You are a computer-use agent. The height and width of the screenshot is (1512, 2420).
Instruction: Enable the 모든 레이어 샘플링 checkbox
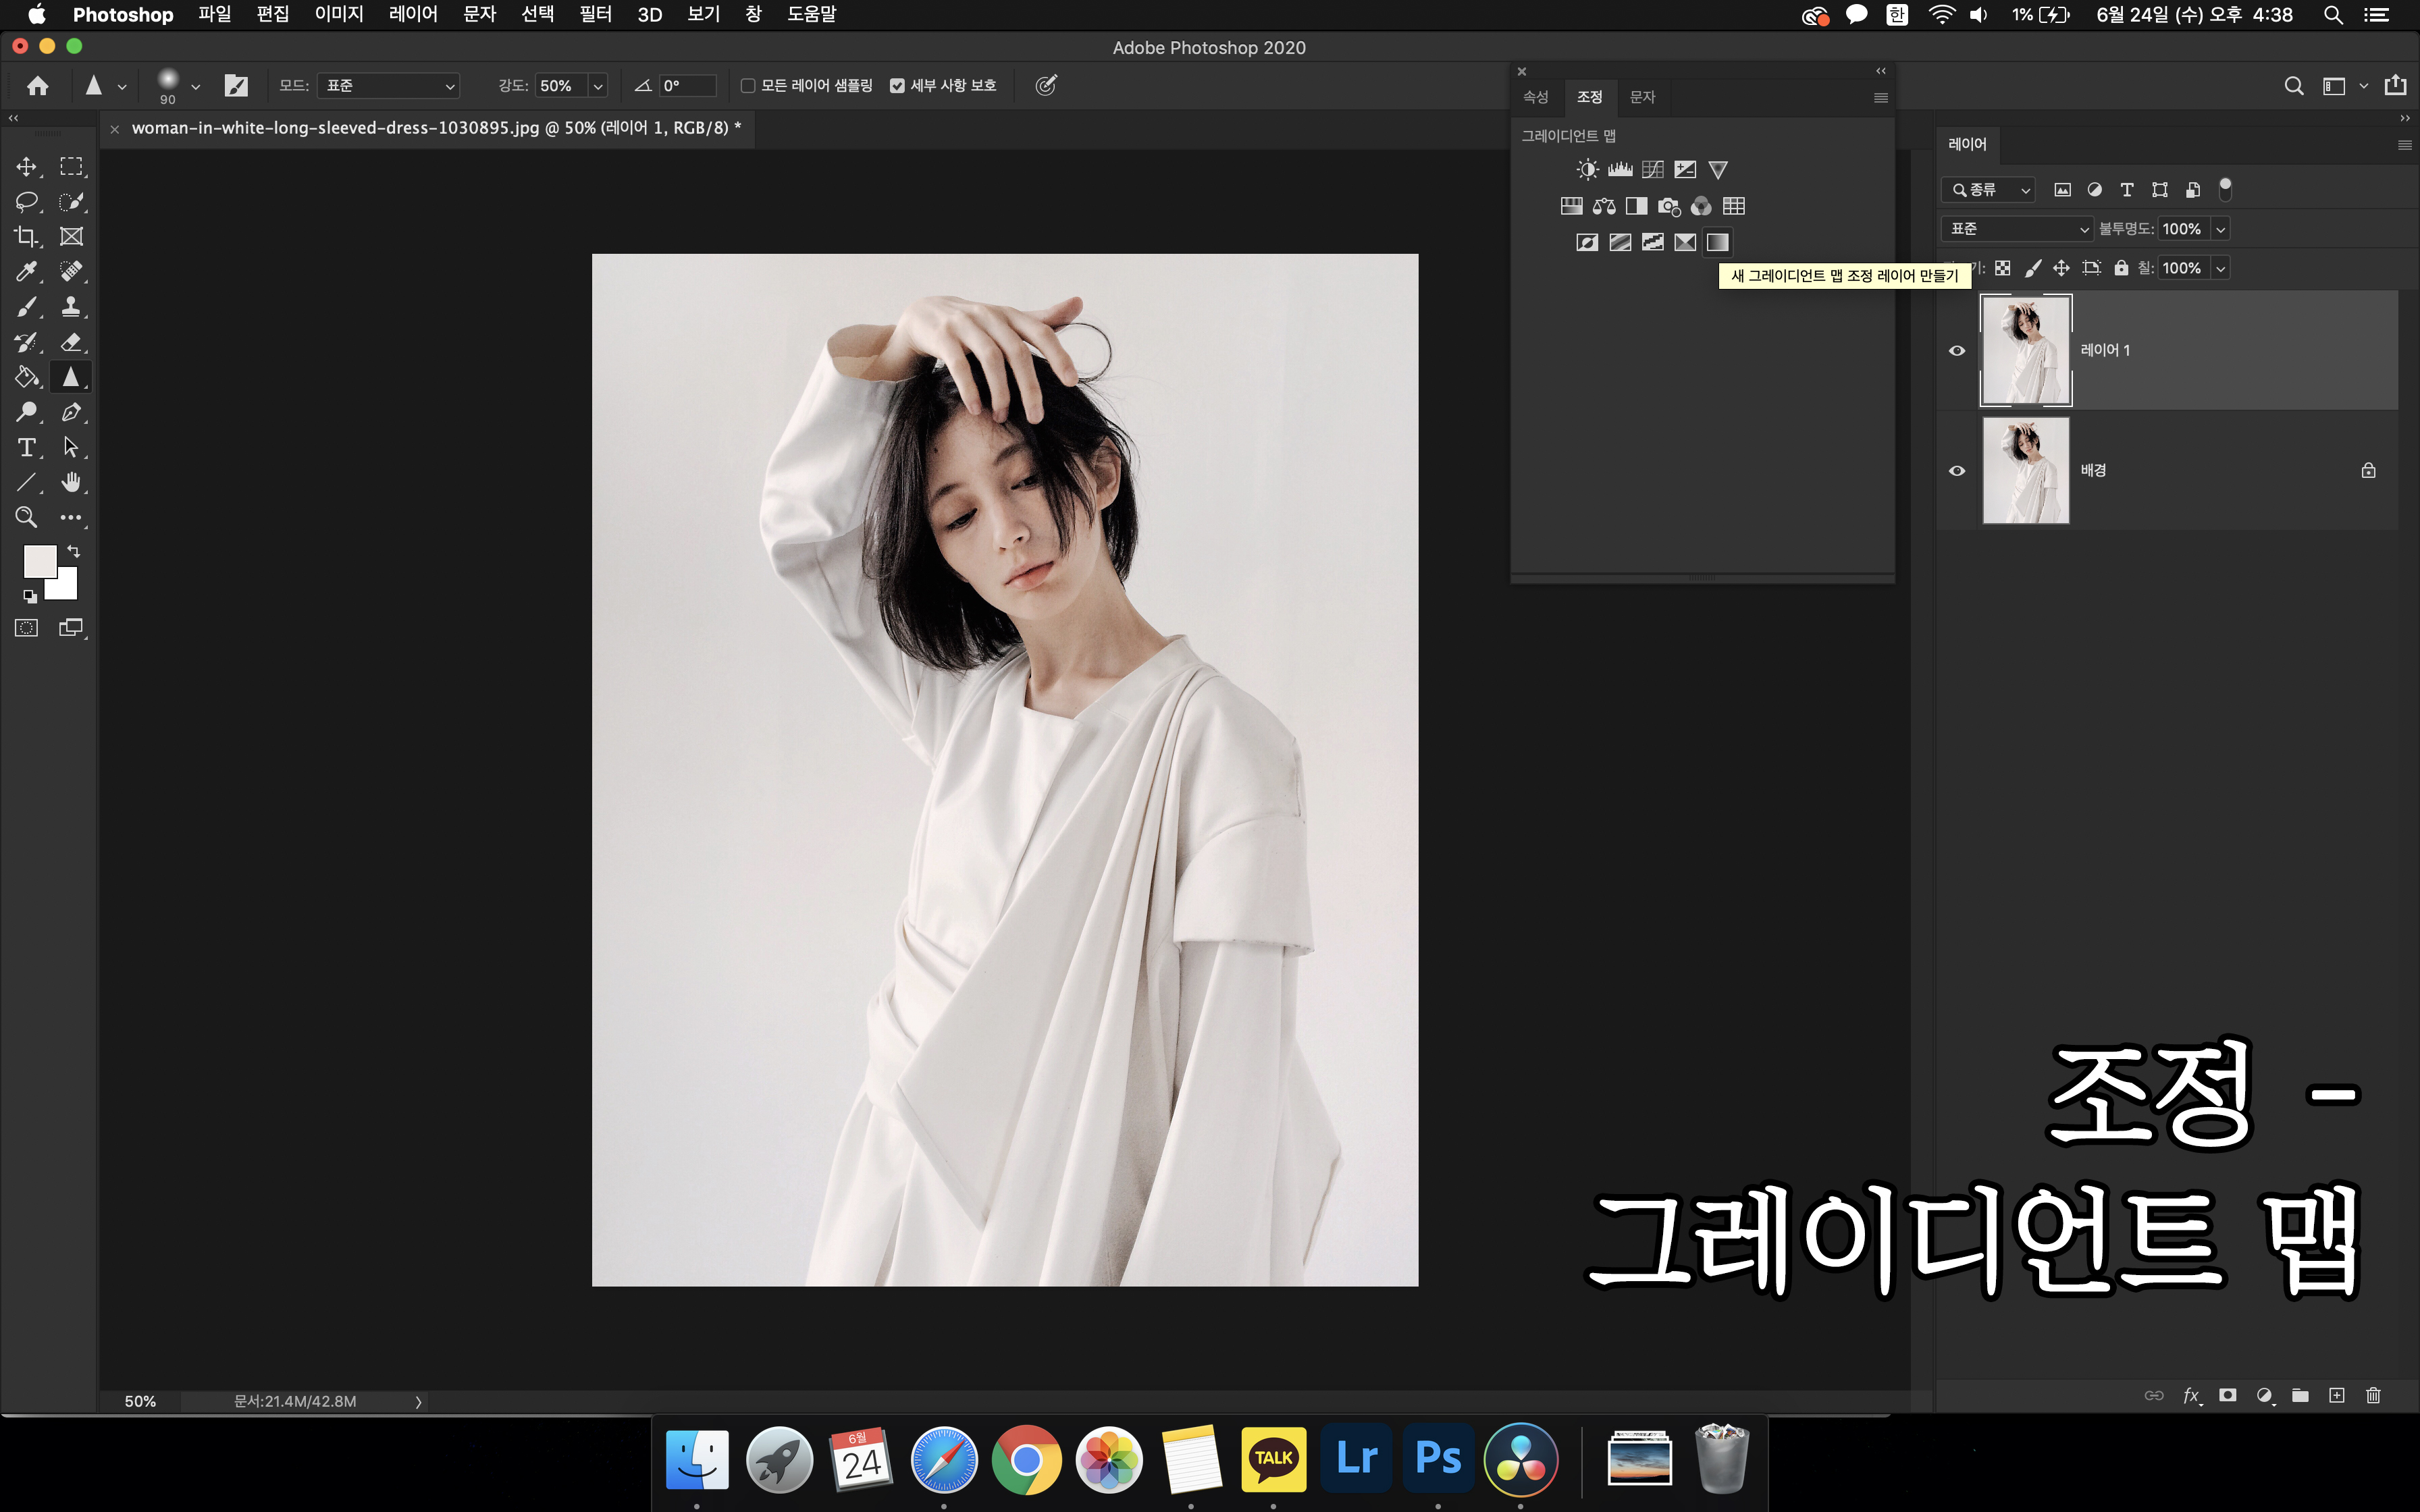click(747, 86)
